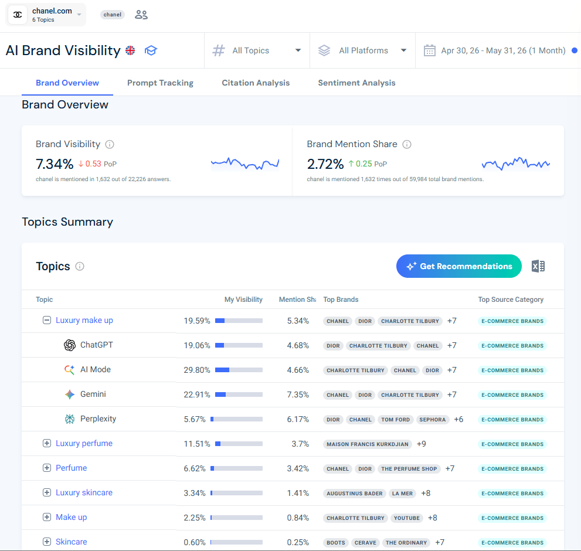
Task: Click the hashtag topics icon
Action: [x=219, y=50]
